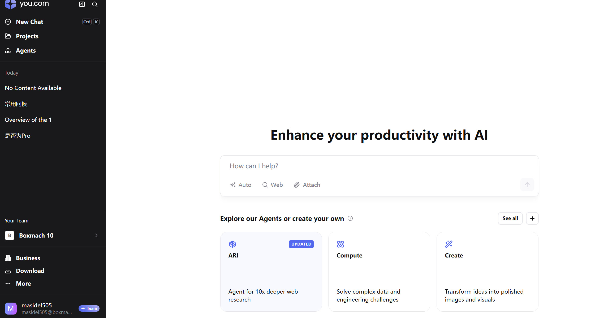
Task: Toggle the Web search mode
Action: point(273,185)
